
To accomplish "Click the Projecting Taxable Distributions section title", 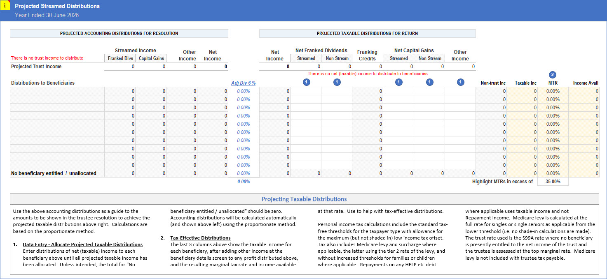I will [304, 199].
